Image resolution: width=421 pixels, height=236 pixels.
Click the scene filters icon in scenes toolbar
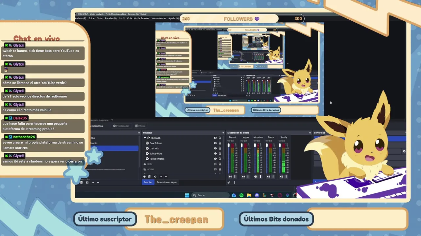click(x=87, y=183)
